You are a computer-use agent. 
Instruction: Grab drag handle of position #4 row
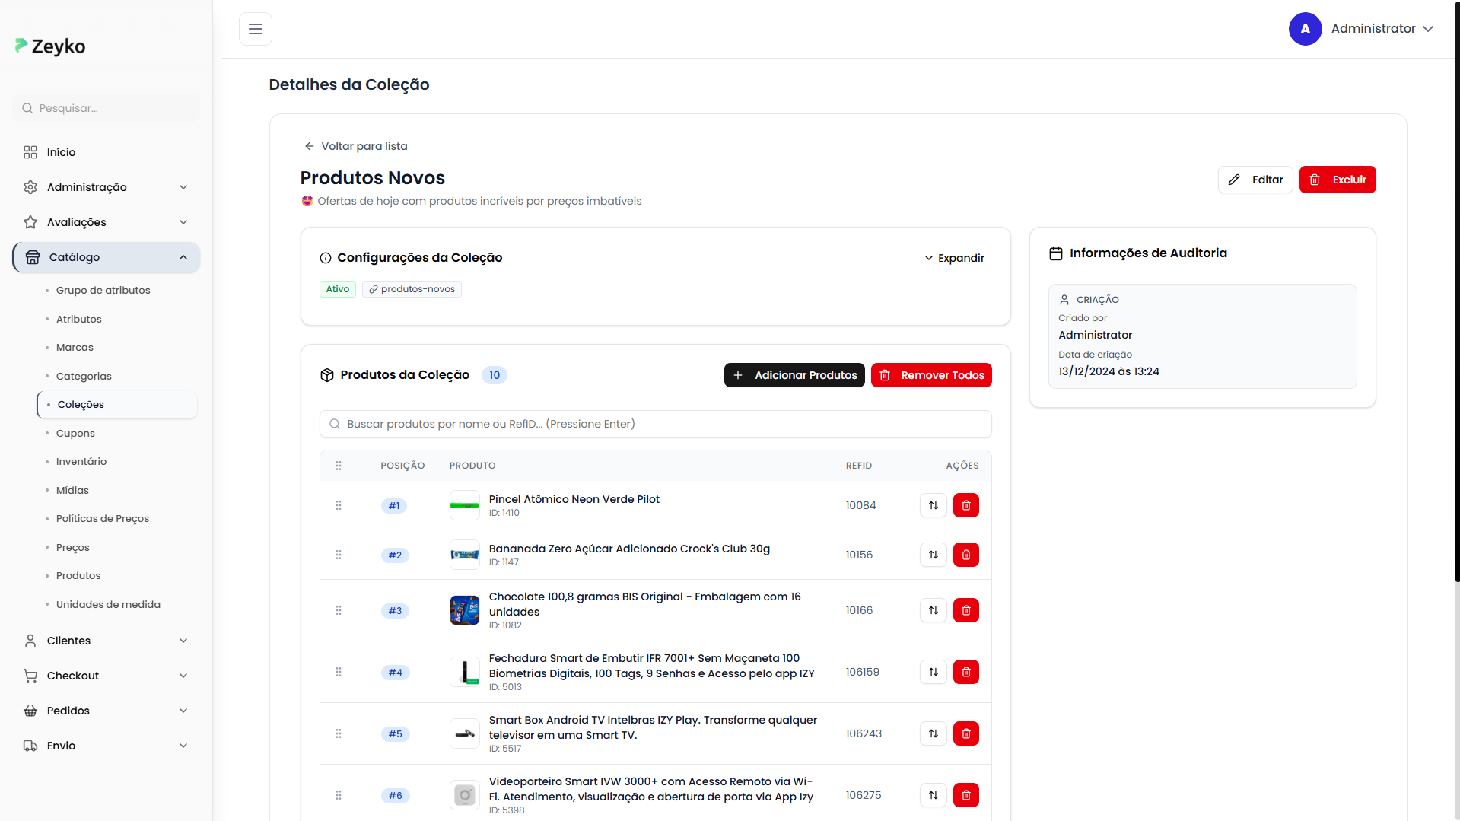pos(339,672)
